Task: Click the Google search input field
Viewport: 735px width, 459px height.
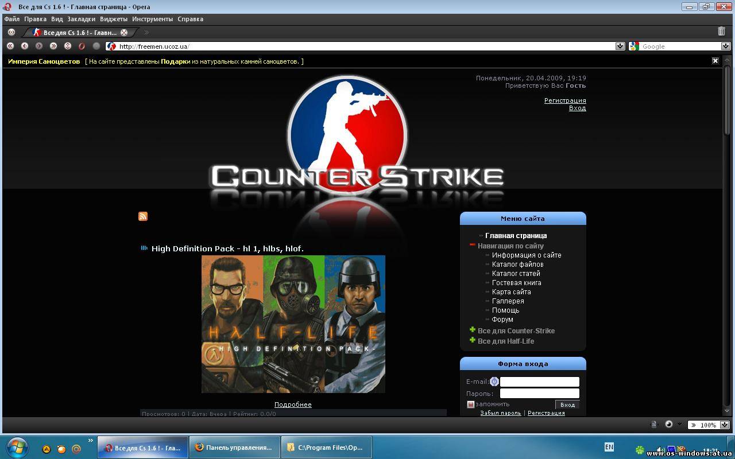Action: (x=680, y=46)
